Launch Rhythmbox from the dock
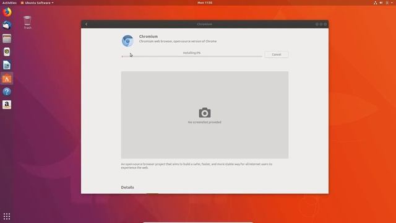 coord(7,52)
